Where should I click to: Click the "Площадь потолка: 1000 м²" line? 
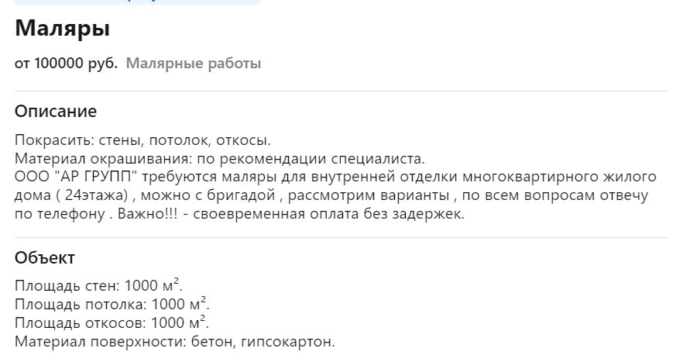coord(112,305)
